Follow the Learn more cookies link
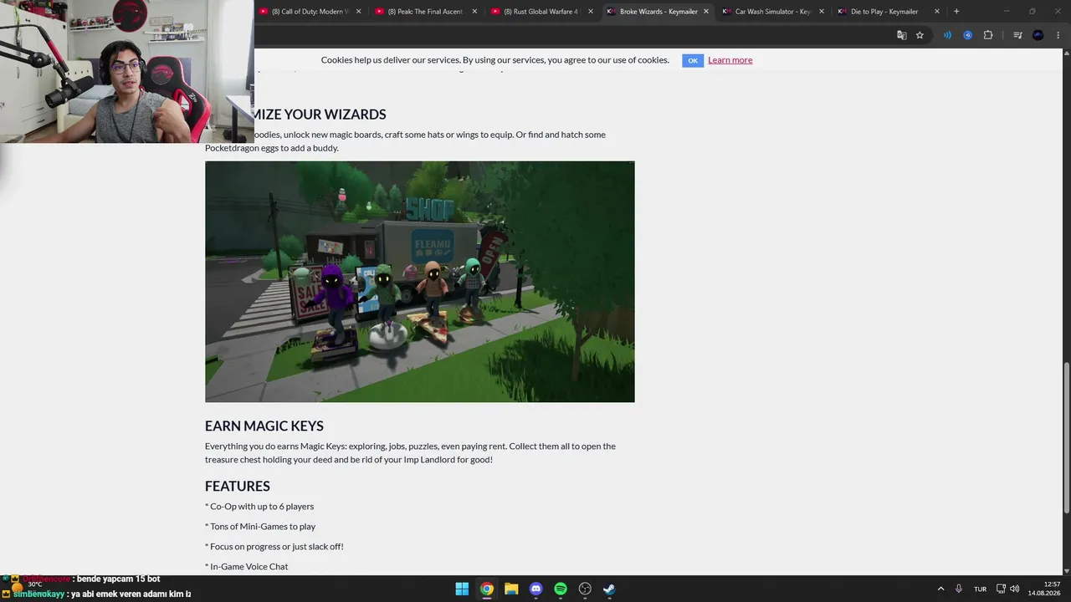The width and height of the screenshot is (1071, 602). tap(730, 60)
